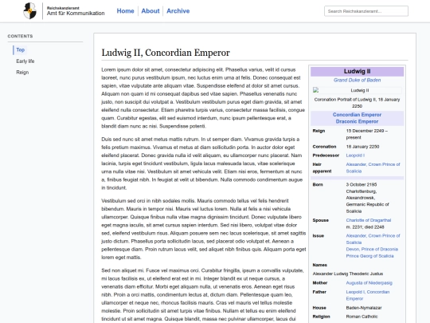Select Top in the contents sidebar
Screen dimensions: 430x323
pos(20,49)
